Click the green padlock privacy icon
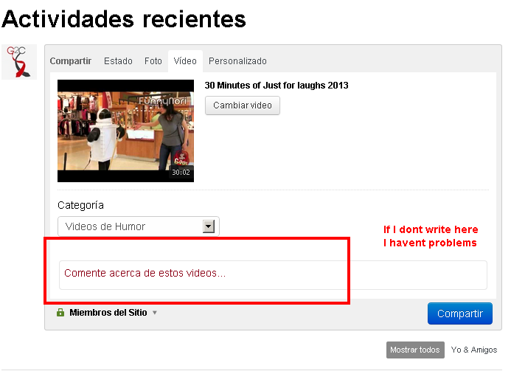Viewport: 511px width, 371px height. [60, 312]
